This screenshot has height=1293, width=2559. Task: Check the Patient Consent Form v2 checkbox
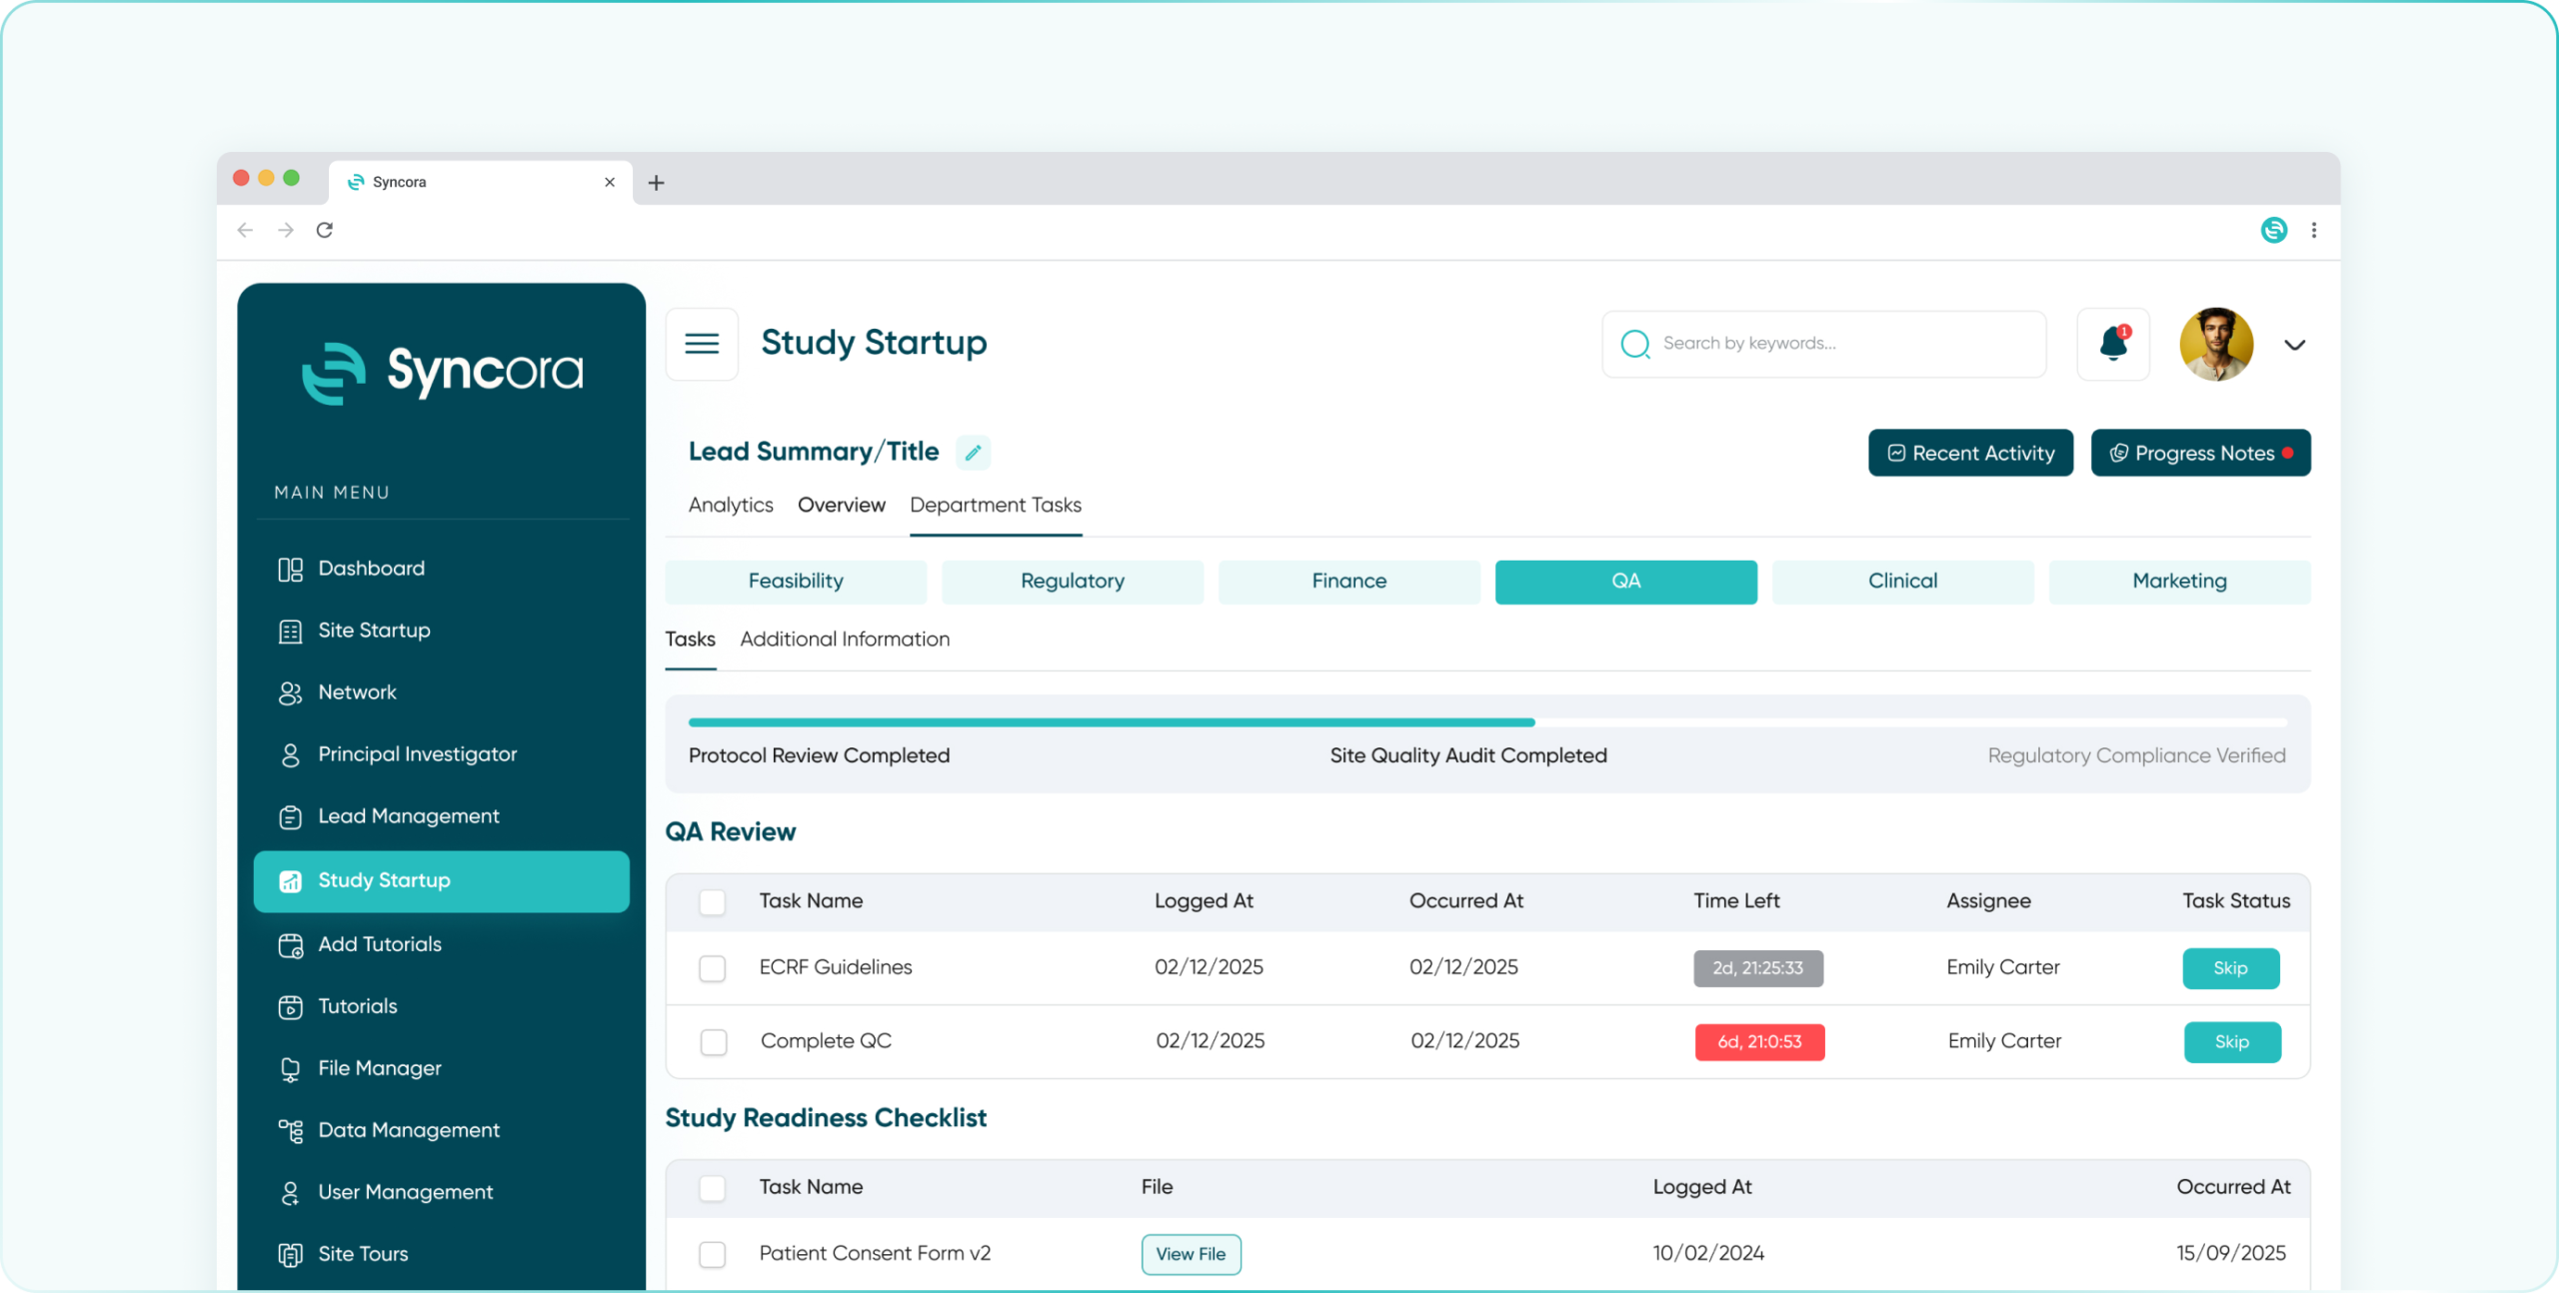point(712,1254)
